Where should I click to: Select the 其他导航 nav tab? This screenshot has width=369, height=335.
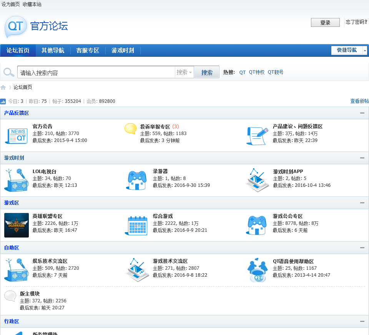tap(53, 51)
